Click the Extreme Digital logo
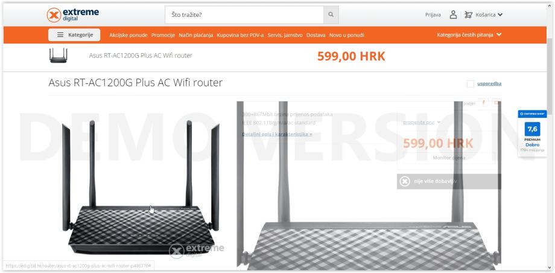This screenshot has width=555, height=273. click(73, 15)
